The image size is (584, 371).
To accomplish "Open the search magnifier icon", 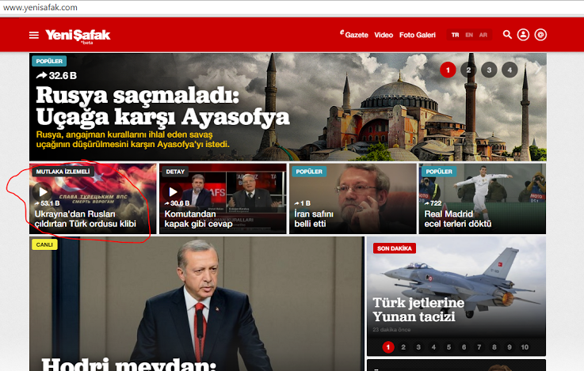I will click(507, 35).
